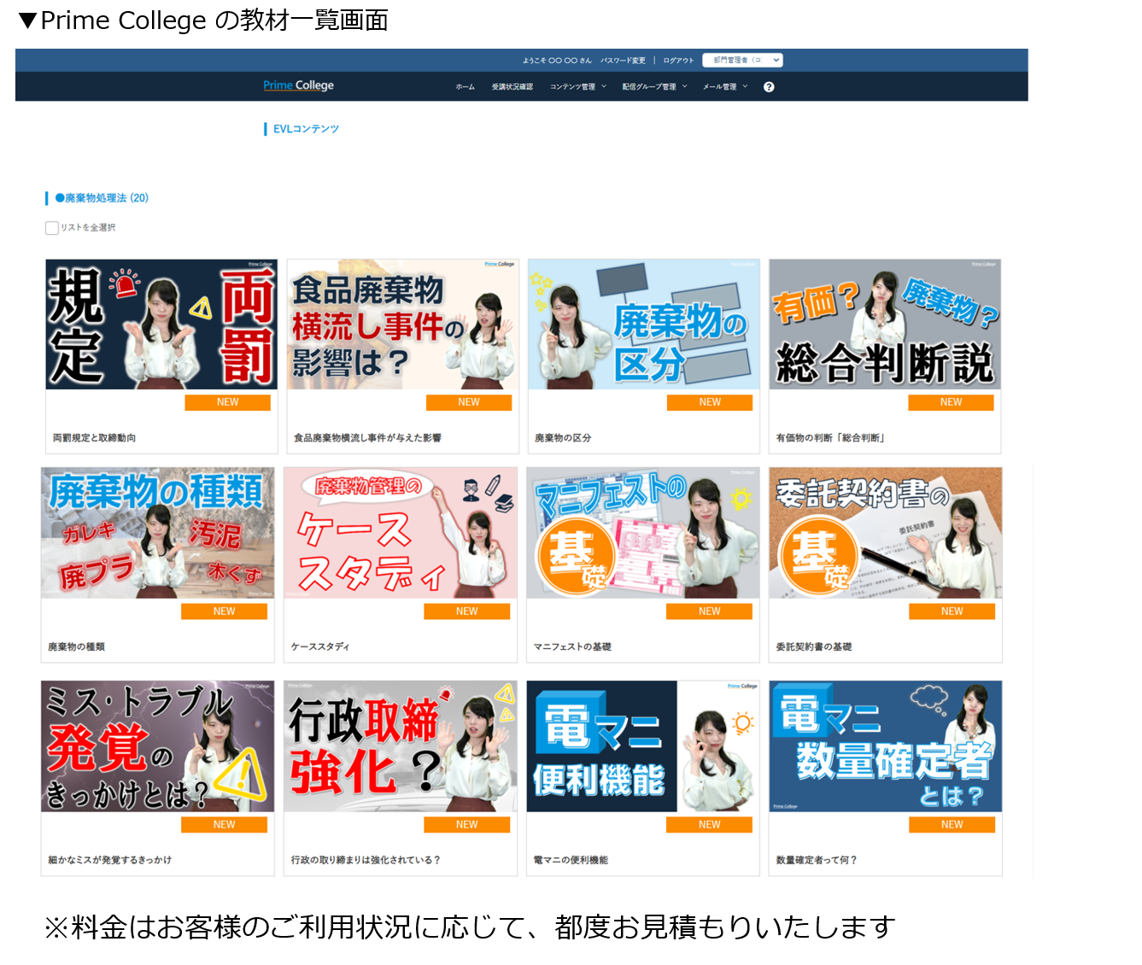Screen dimensions: 1142x965
Task: Open the 委託契約書の基礎 thumbnail image
Action: coord(886,533)
